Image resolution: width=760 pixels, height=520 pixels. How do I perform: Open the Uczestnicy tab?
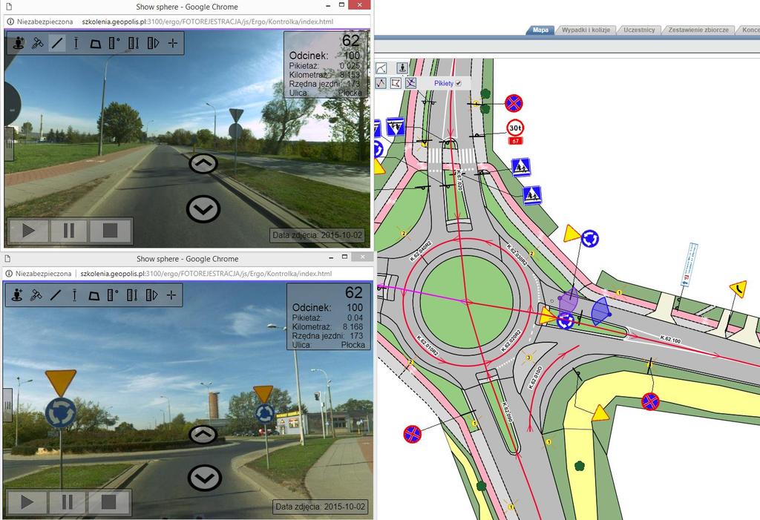pyautogui.click(x=639, y=30)
